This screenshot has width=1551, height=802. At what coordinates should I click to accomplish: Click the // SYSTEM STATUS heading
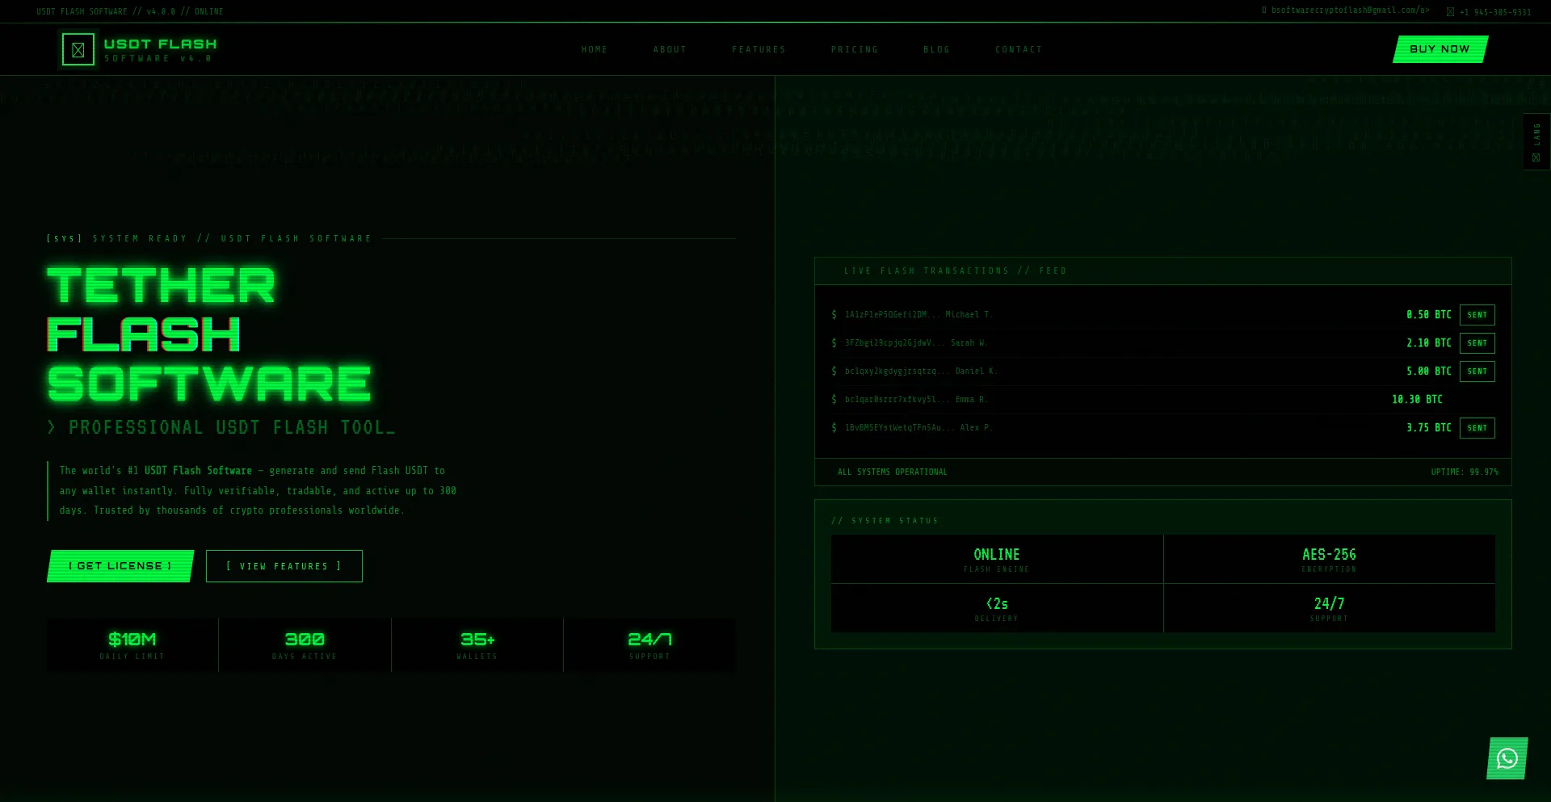pyautogui.click(x=885, y=521)
